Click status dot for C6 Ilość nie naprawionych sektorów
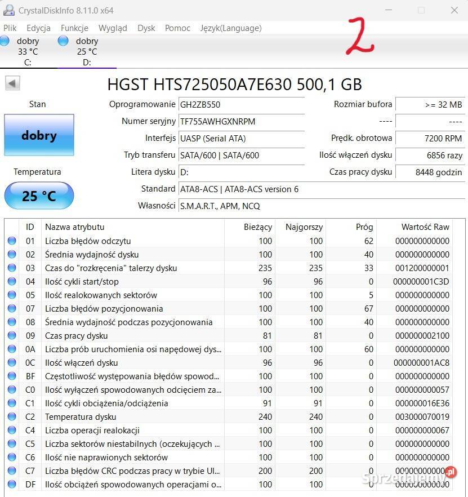Viewport: 468px width, 497px height. 12,457
